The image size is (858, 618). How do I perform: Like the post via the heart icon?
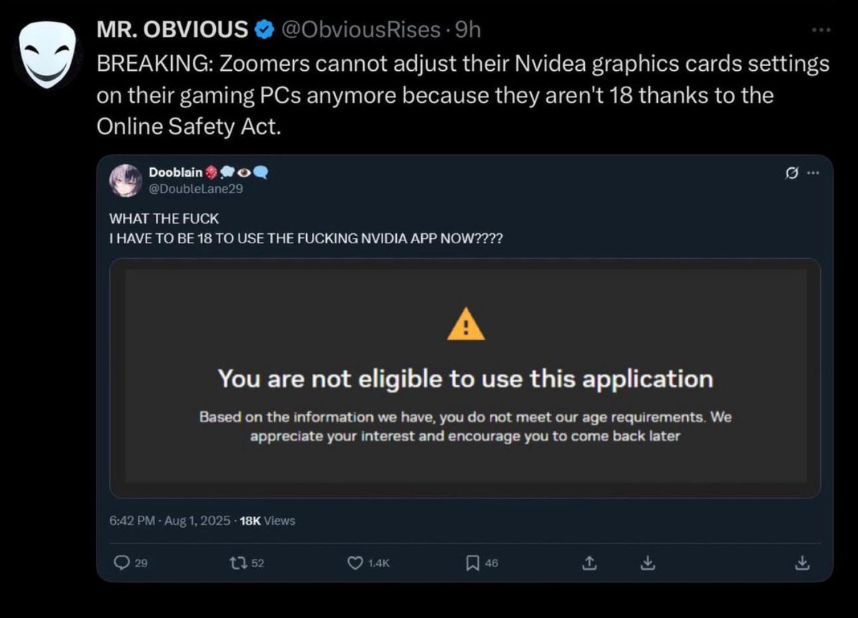(x=354, y=564)
